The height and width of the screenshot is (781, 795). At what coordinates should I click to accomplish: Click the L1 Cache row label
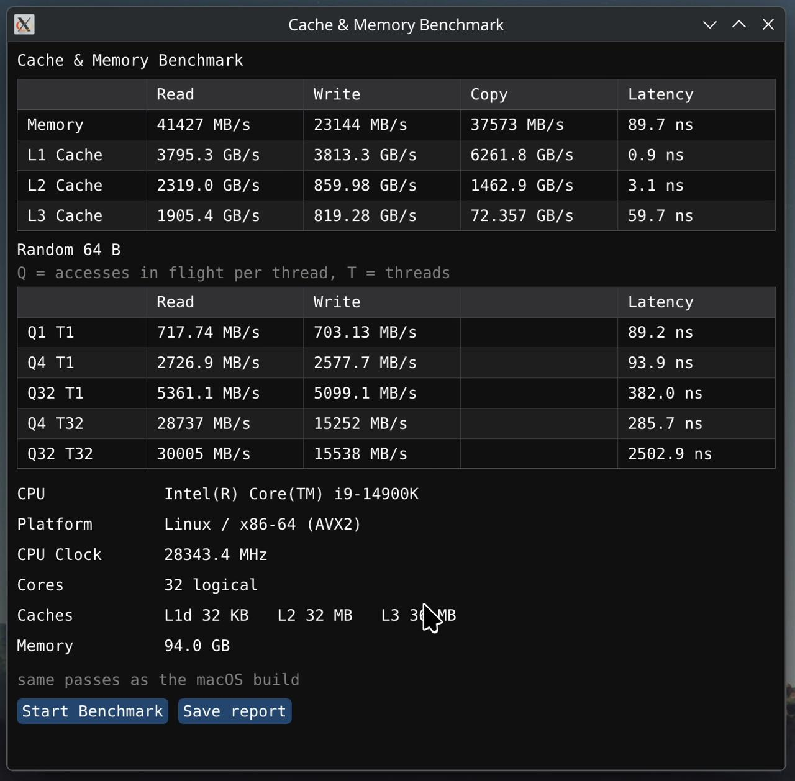pyautogui.click(x=65, y=155)
